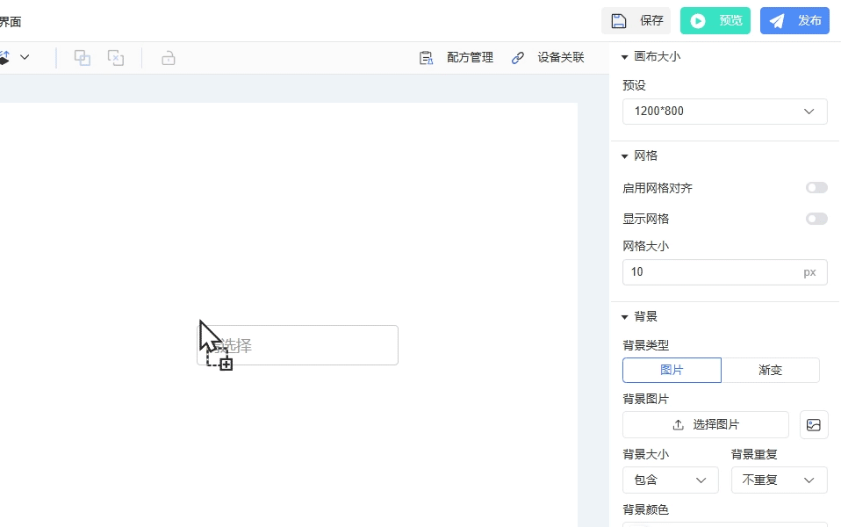The height and width of the screenshot is (527, 841).
Task: Select 渐变 background type
Action: tap(770, 371)
